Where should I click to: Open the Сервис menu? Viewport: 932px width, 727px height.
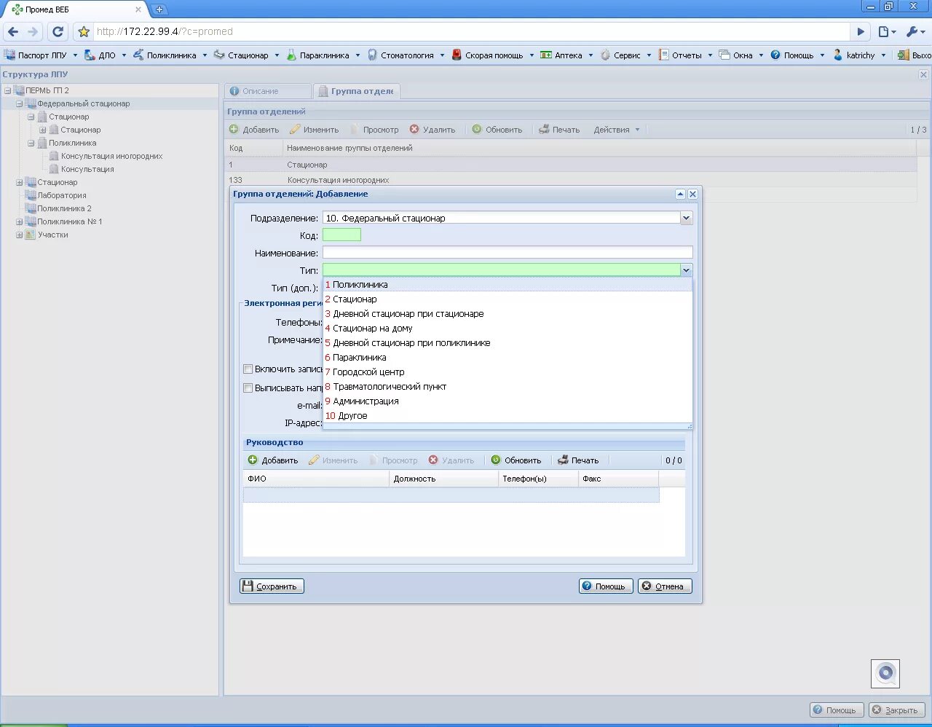point(625,55)
